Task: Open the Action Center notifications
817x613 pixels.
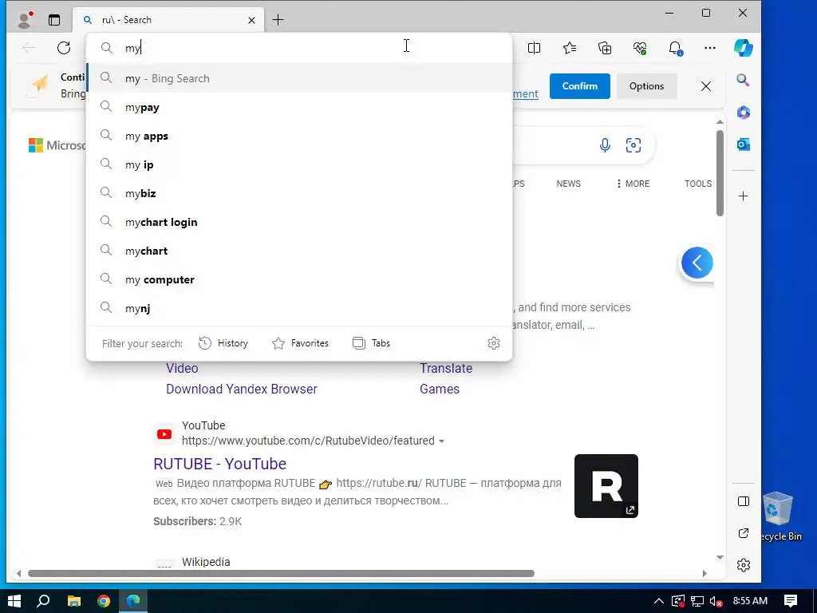Action: click(x=791, y=601)
